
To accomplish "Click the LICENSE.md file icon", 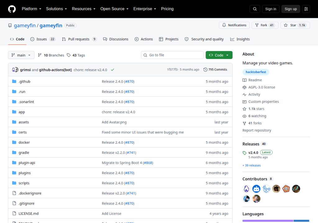I will 14,213.
